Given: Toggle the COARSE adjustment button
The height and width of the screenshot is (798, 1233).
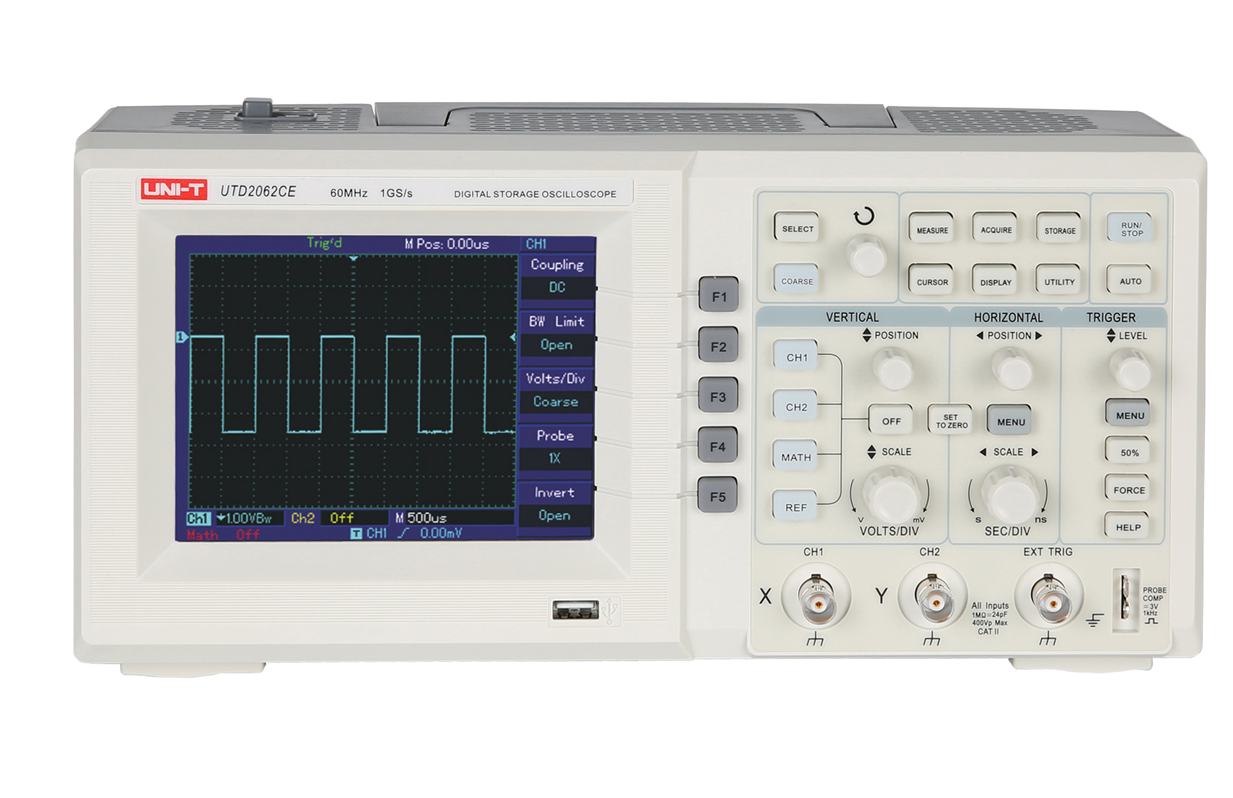Looking at the screenshot, I should click(x=797, y=280).
